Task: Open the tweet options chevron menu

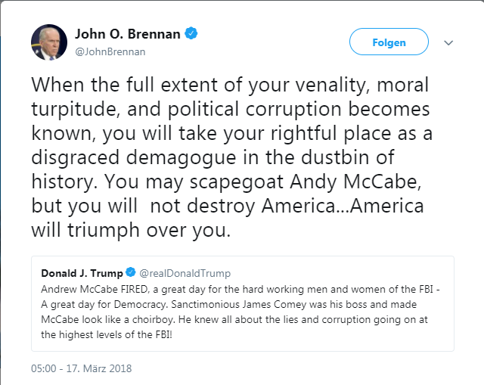Action: click(x=449, y=43)
